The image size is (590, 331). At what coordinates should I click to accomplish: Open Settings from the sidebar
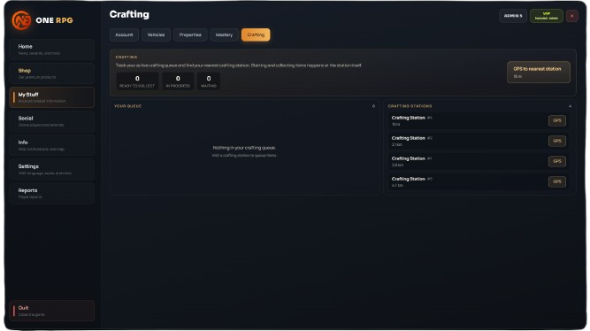(x=52, y=169)
